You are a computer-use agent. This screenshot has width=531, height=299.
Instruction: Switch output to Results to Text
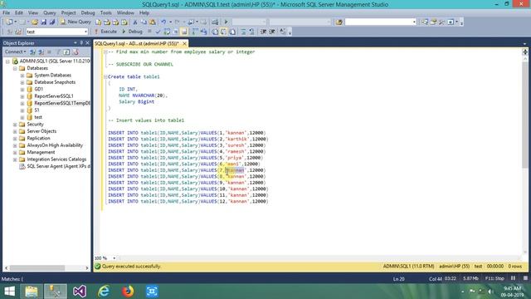coord(215,32)
